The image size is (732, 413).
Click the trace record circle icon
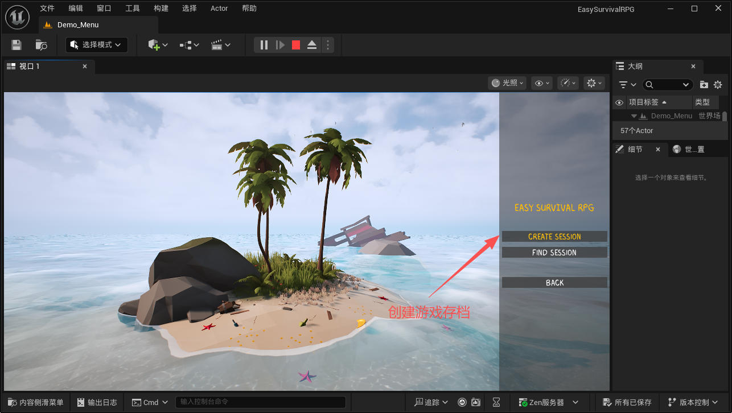[462, 402]
